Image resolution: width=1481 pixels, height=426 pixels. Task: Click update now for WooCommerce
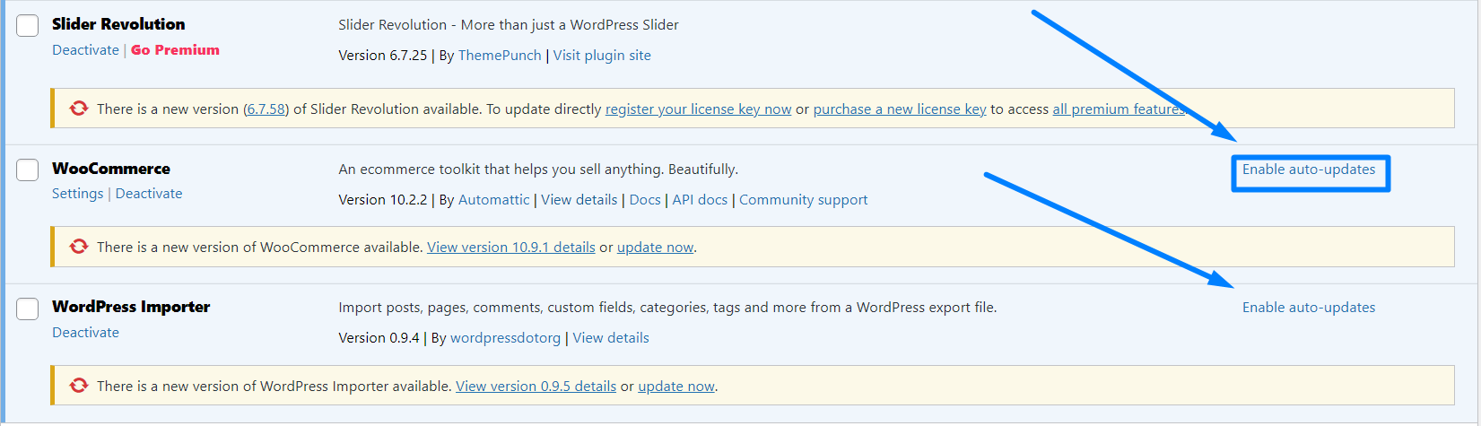(656, 248)
